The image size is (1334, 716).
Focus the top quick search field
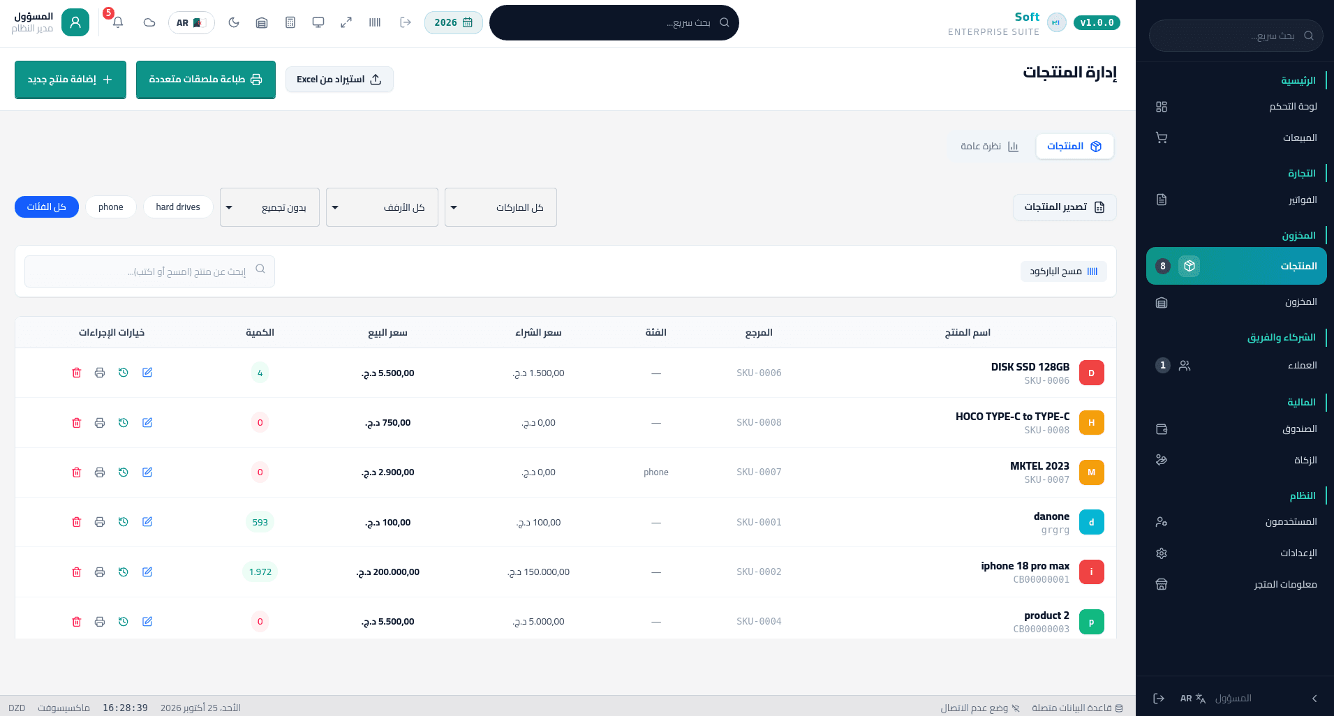pos(614,22)
